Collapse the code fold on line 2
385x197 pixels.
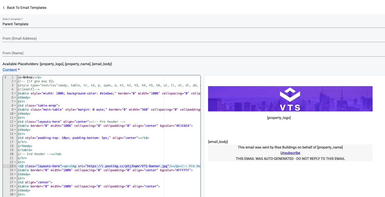tap(15, 81)
